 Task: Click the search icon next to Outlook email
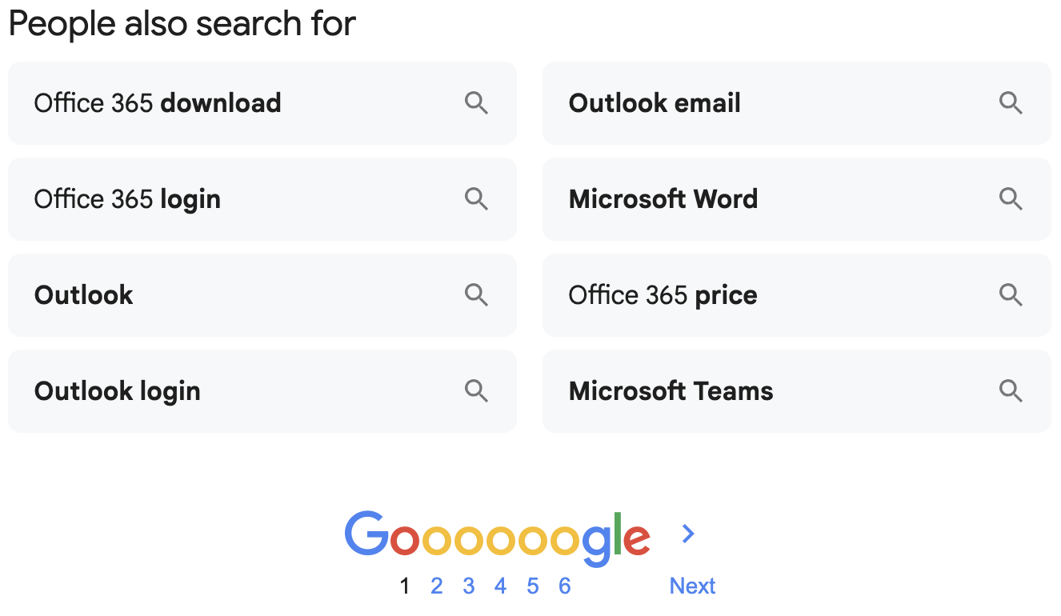coord(1011,102)
